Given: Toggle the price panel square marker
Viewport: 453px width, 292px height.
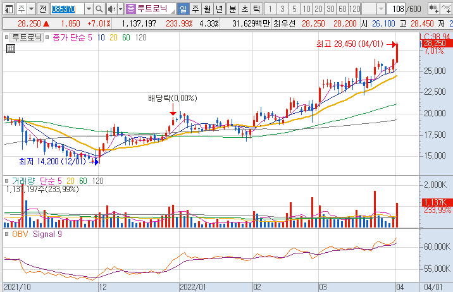Looking at the screenshot, I should point(6,37).
